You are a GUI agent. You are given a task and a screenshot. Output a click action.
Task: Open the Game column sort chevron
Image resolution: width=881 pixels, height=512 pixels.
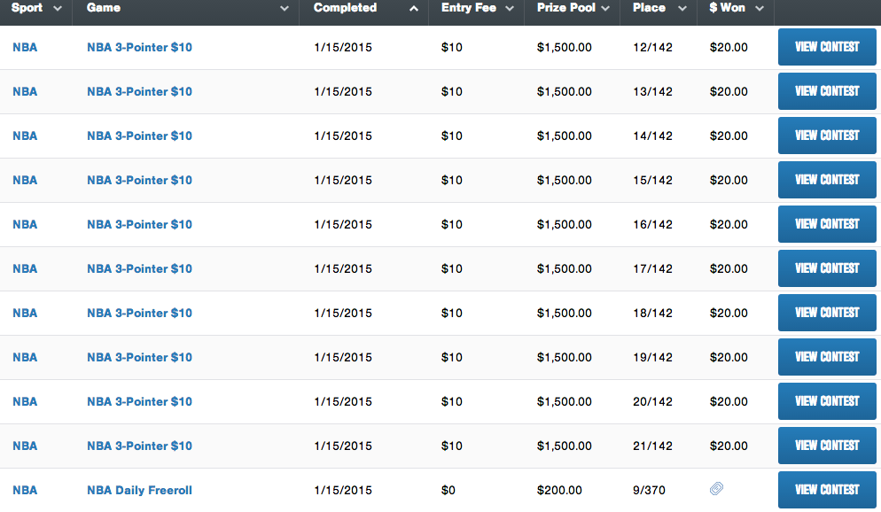tap(285, 9)
